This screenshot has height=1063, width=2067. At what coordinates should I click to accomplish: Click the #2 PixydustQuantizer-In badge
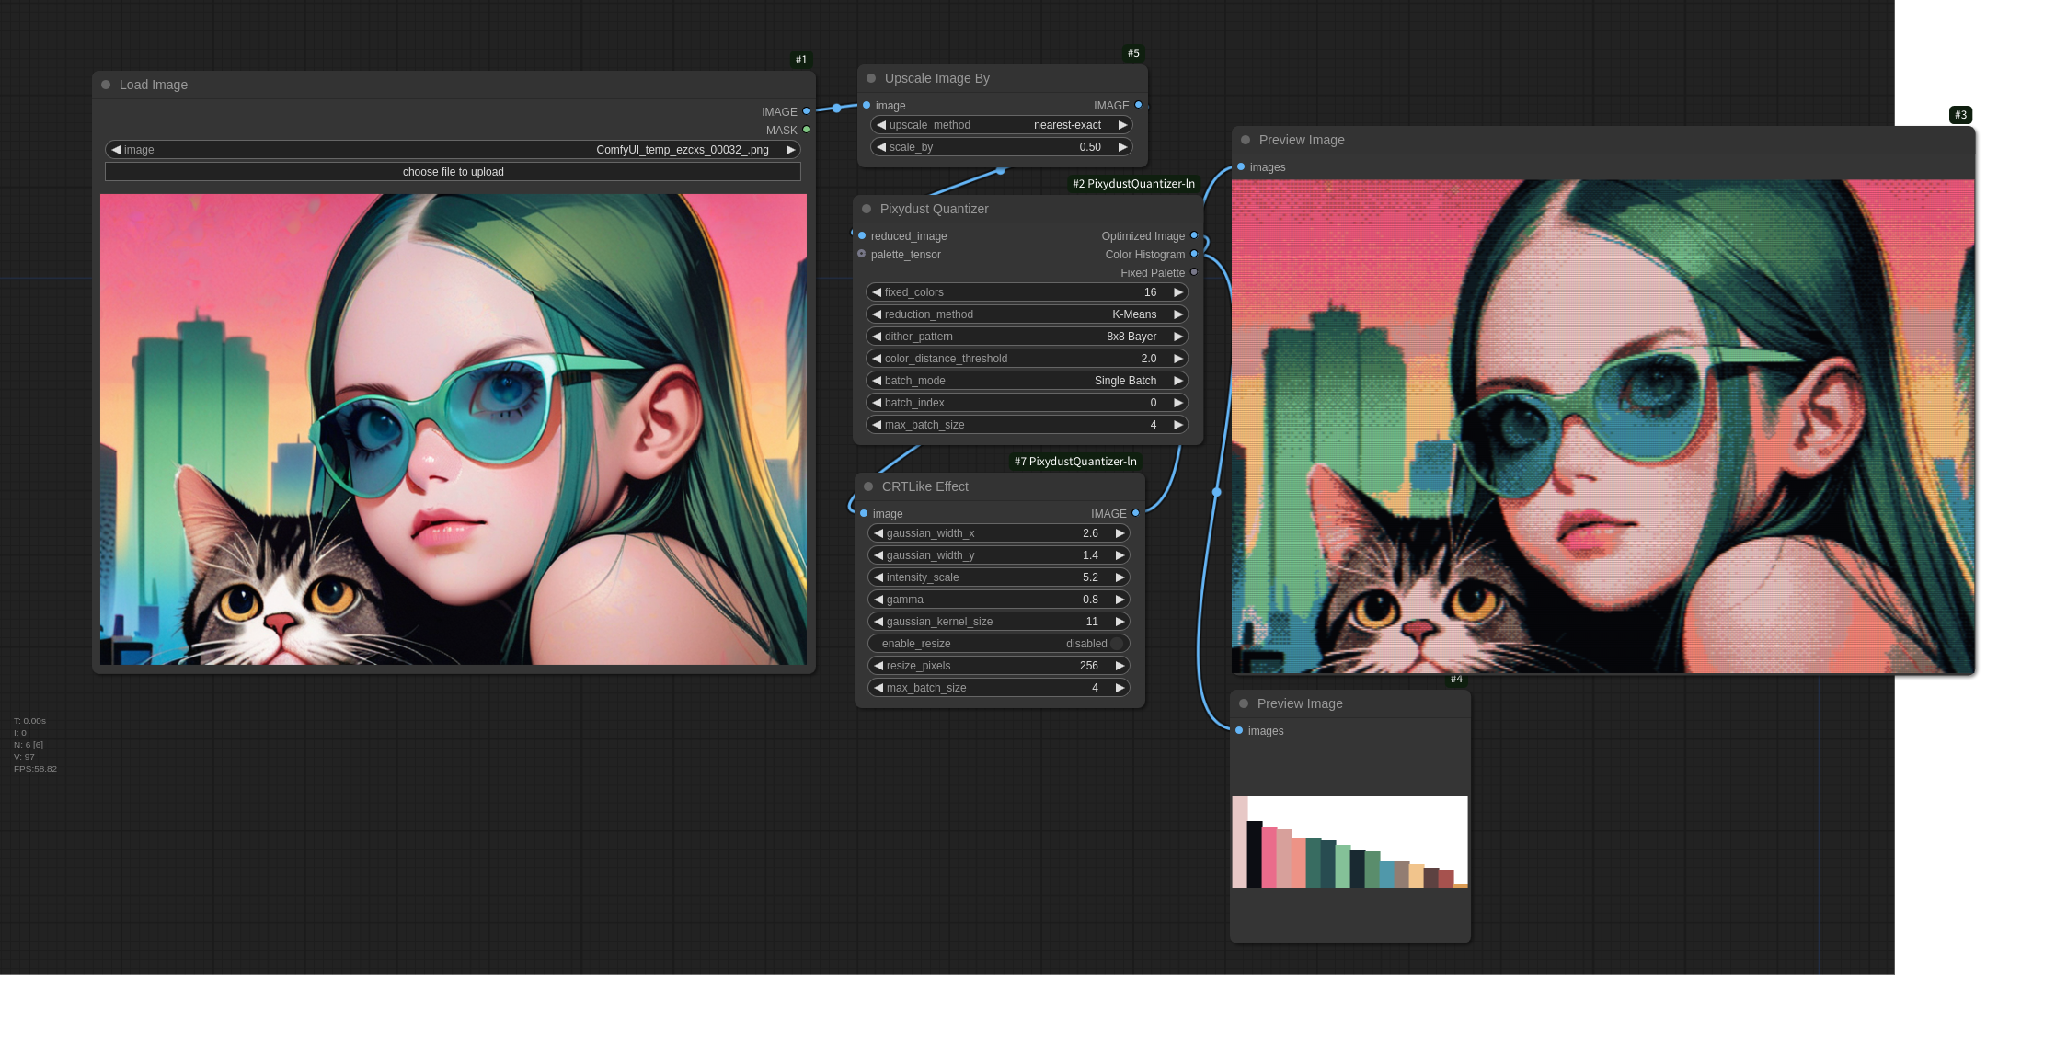point(1133,184)
